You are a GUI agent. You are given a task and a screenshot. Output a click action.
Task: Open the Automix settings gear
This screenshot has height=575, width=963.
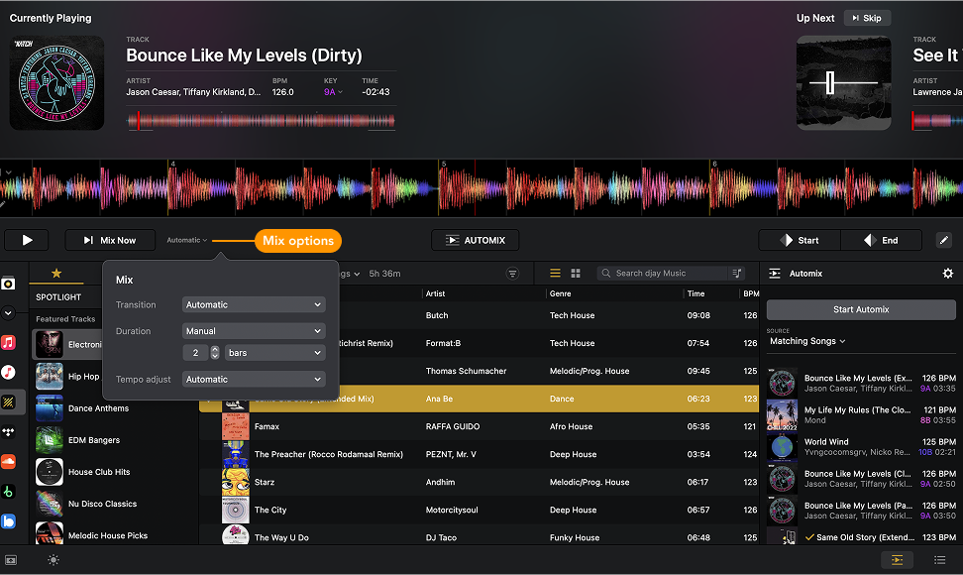947,273
